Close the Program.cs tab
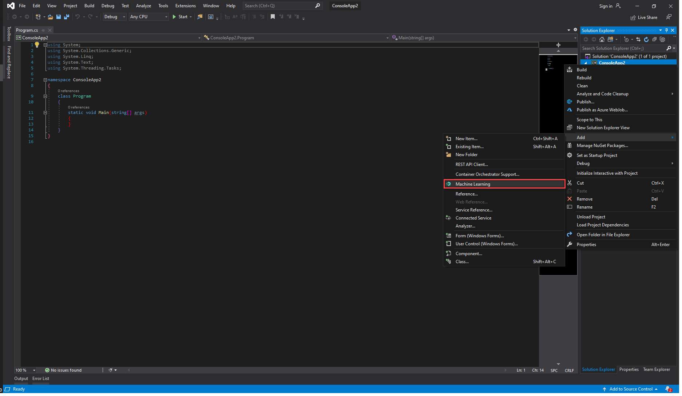Viewport: 682px width, 396px height. 50,30
